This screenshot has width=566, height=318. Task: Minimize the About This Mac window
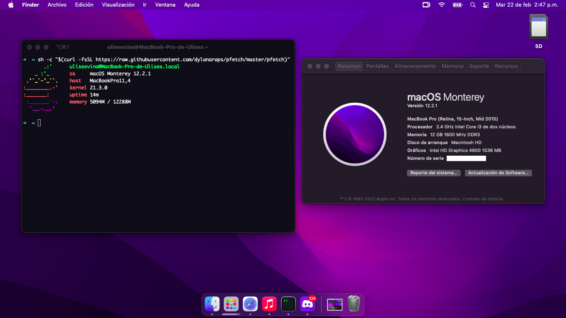(318, 66)
